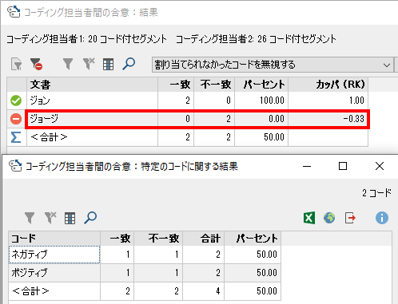The image size is (398, 304).
Task: Click the total value 4 in lower 合計 row
Action: point(218,291)
